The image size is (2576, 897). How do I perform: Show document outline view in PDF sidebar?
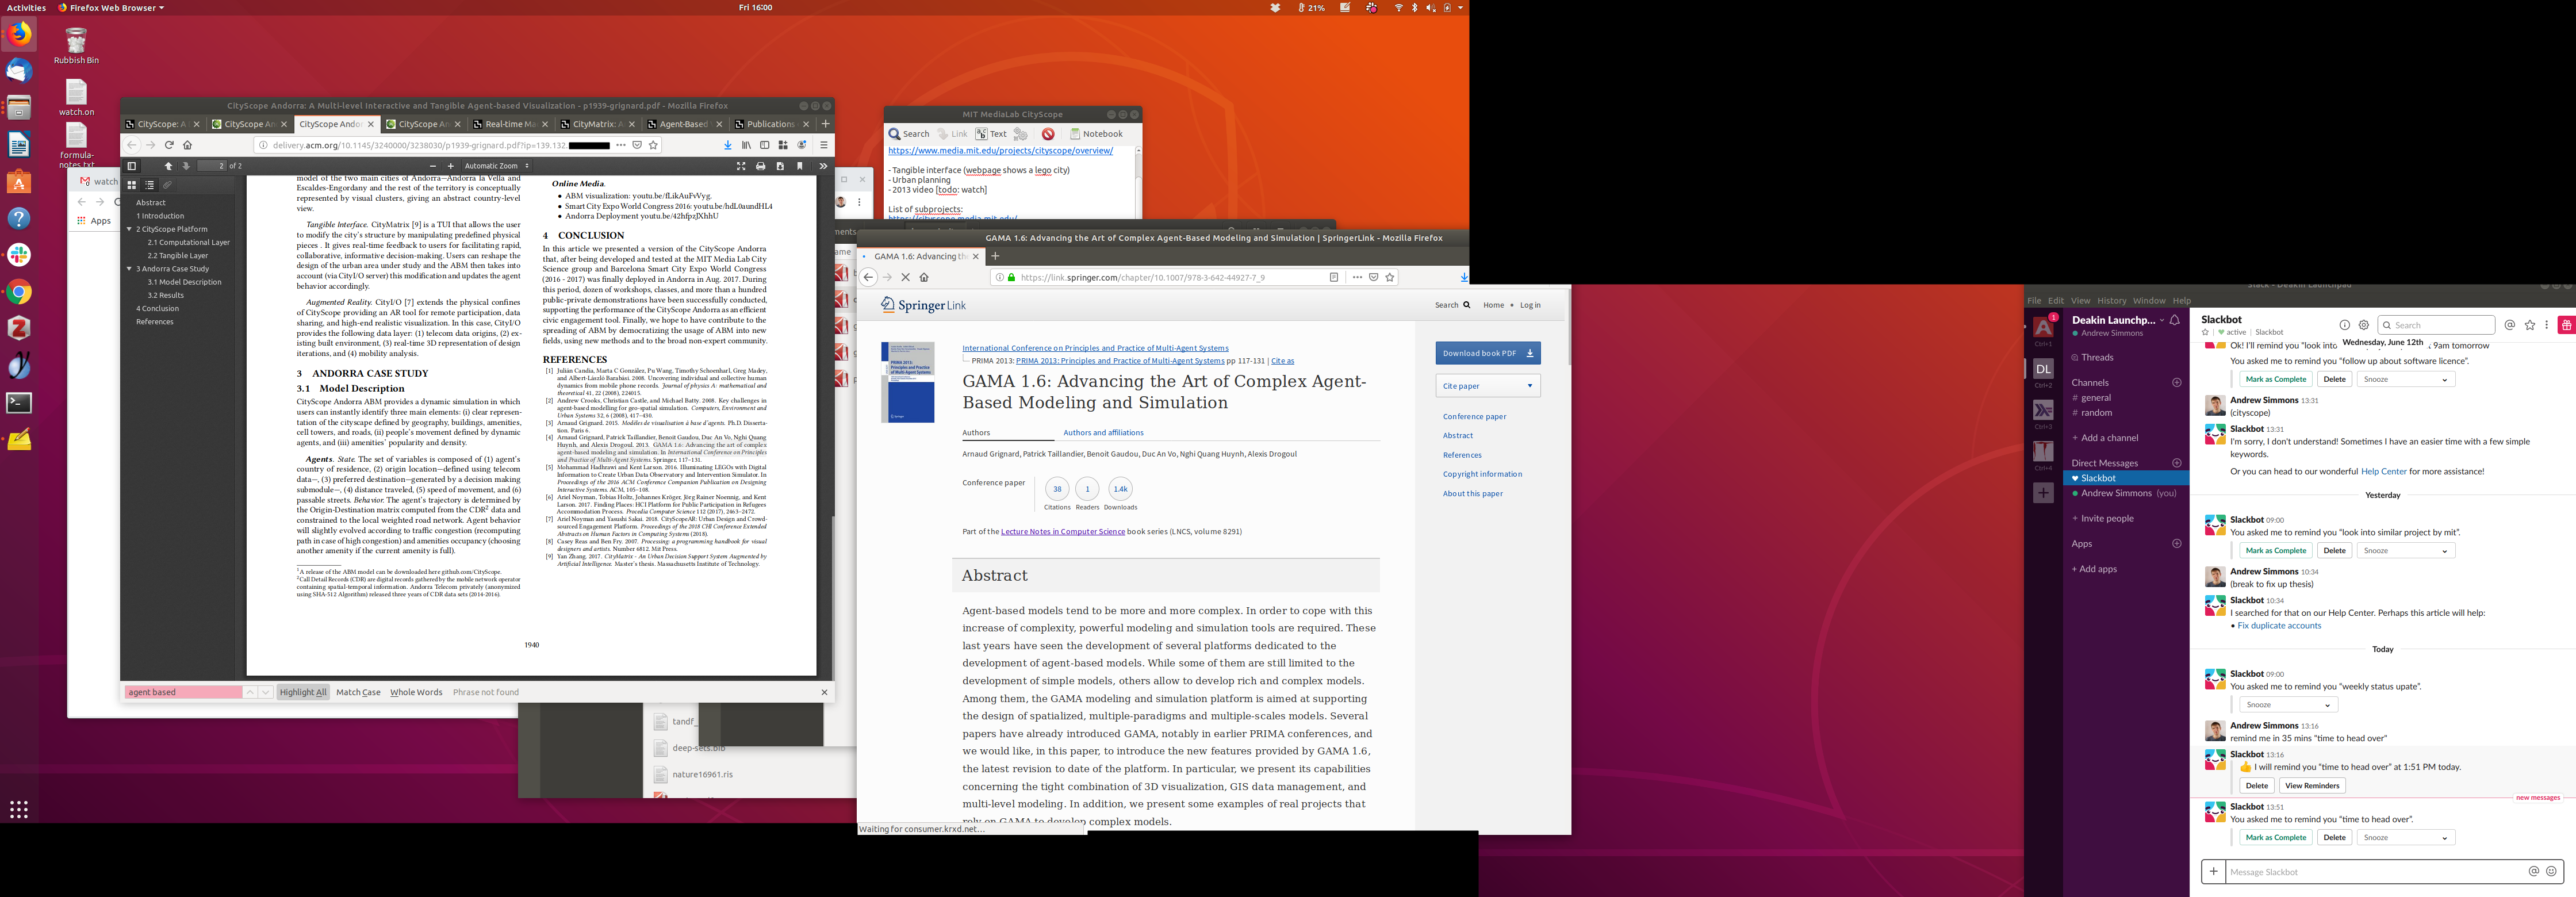point(150,185)
